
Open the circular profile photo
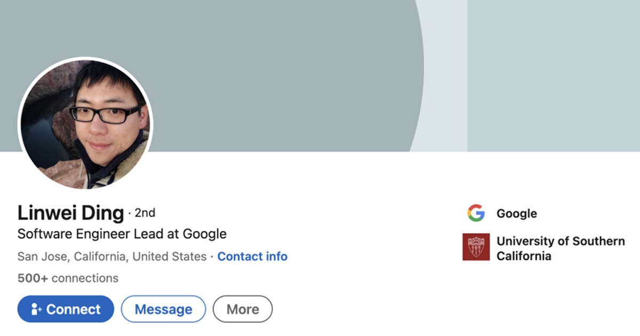[x=85, y=123]
